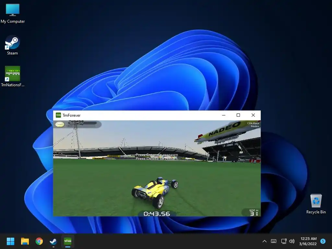Maximize the TmForever window
This screenshot has height=249, width=332.
[238, 115]
